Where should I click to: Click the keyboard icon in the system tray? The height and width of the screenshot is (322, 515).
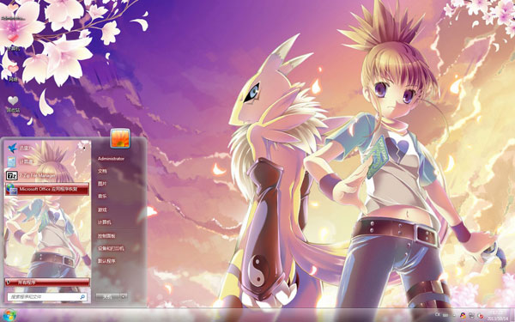pyautogui.click(x=445, y=315)
